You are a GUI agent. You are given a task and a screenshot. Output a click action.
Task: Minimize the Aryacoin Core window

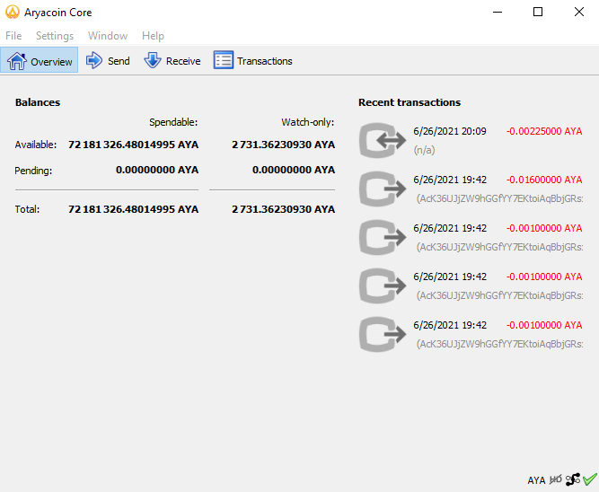[498, 12]
